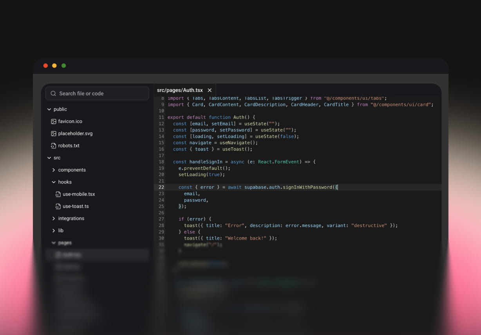Select the integrations folder label

[71, 218]
